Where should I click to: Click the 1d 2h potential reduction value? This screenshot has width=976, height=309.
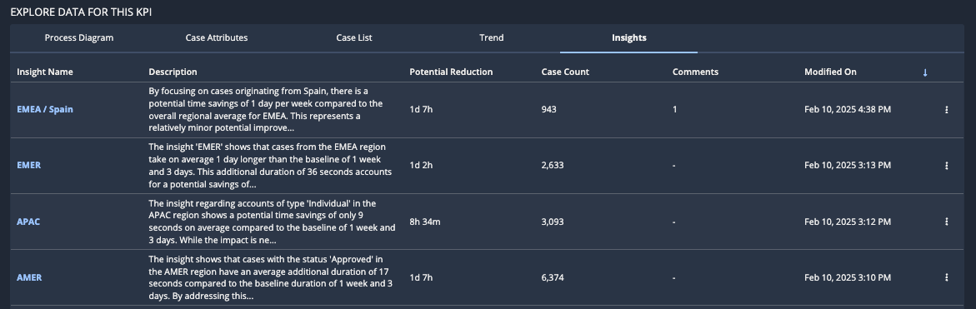pos(421,166)
